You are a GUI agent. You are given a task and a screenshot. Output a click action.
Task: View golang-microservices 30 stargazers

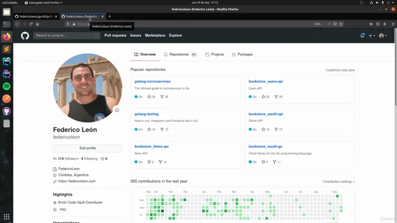pos(151,97)
